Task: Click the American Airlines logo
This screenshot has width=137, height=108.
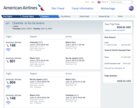Action: [x=24, y=8]
